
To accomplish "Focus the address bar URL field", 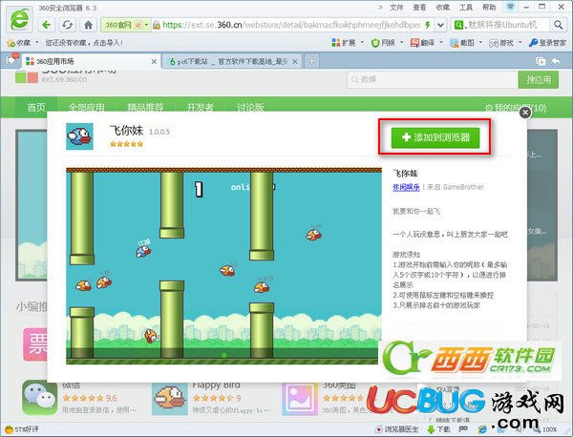I will coord(291,25).
